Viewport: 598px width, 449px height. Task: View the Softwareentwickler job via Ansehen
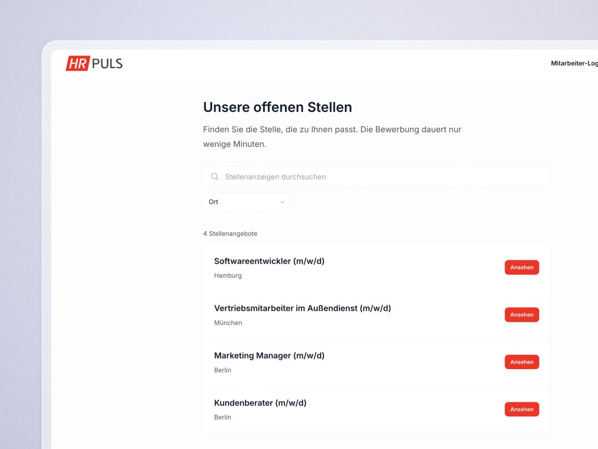click(522, 267)
